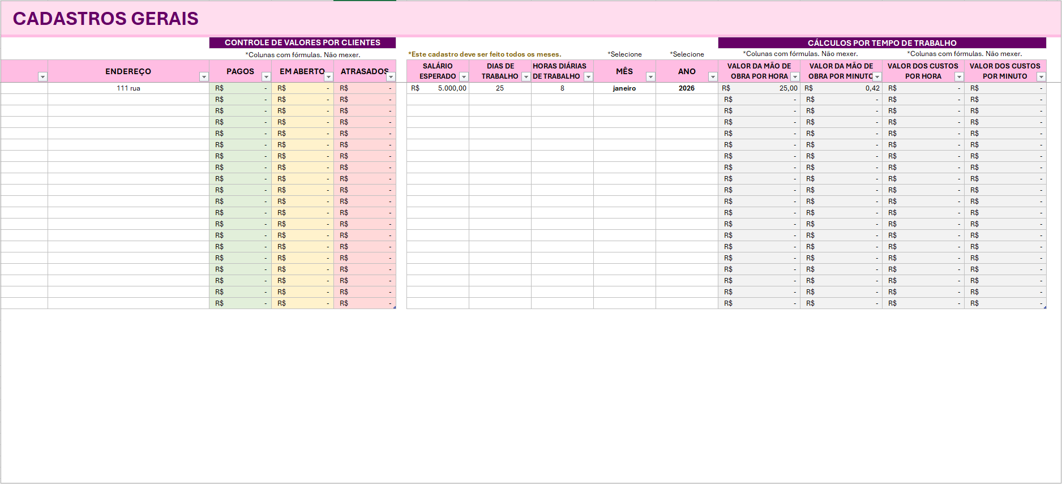Select the first-row ATRASADOS cell
This screenshot has width=1062, height=484.
click(365, 88)
